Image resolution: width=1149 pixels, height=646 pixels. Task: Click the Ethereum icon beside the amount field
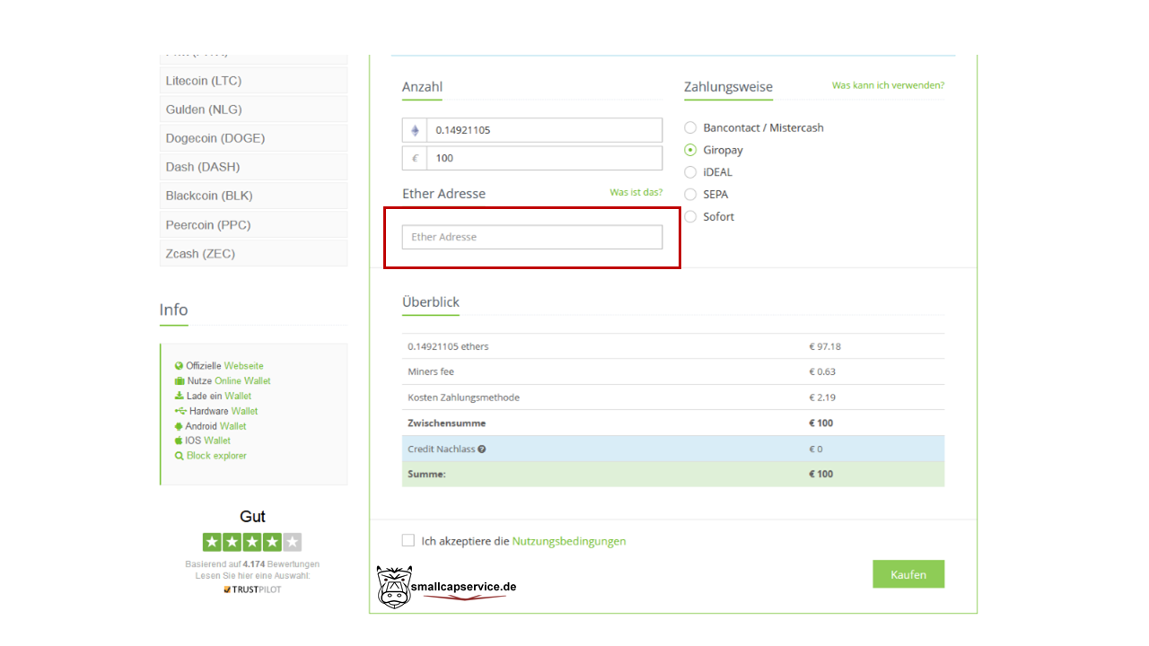(415, 130)
